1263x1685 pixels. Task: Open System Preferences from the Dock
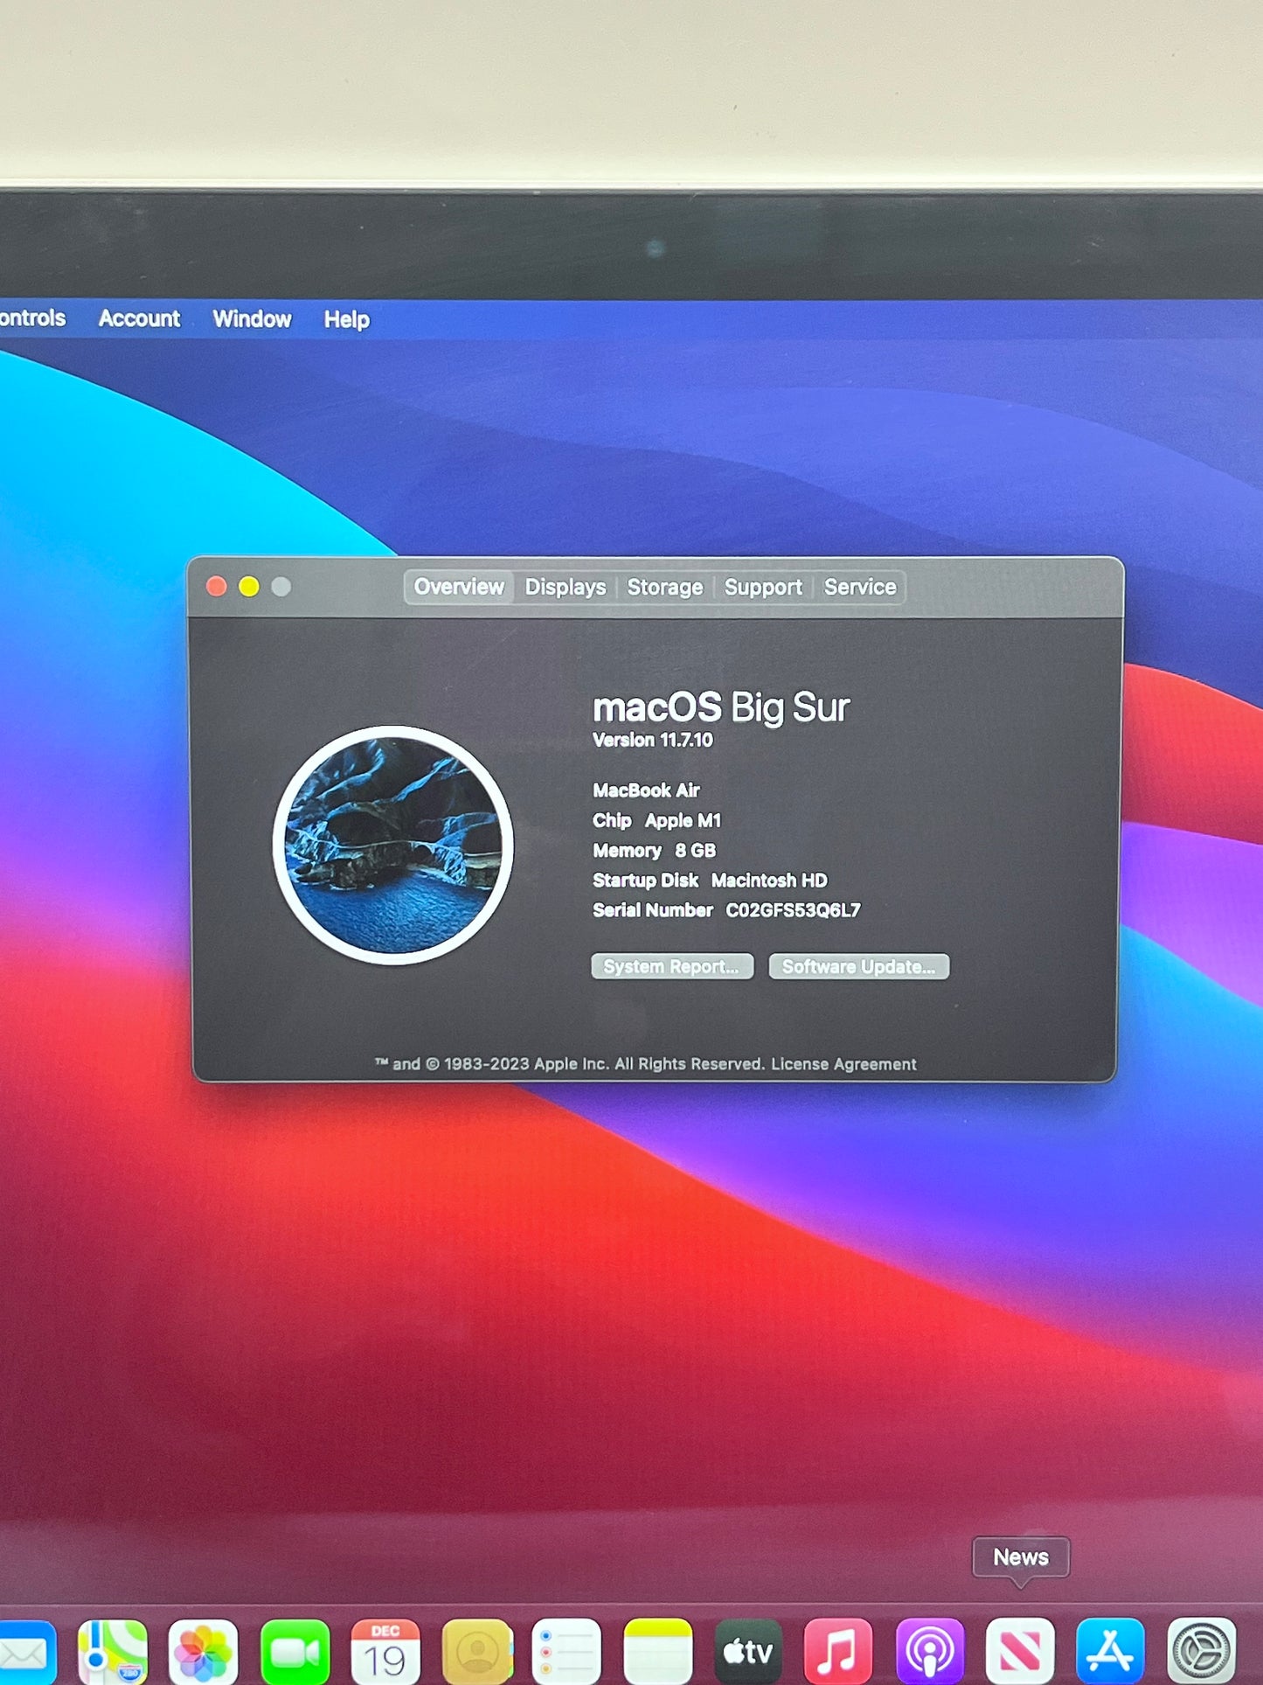click(x=1203, y=1652)
